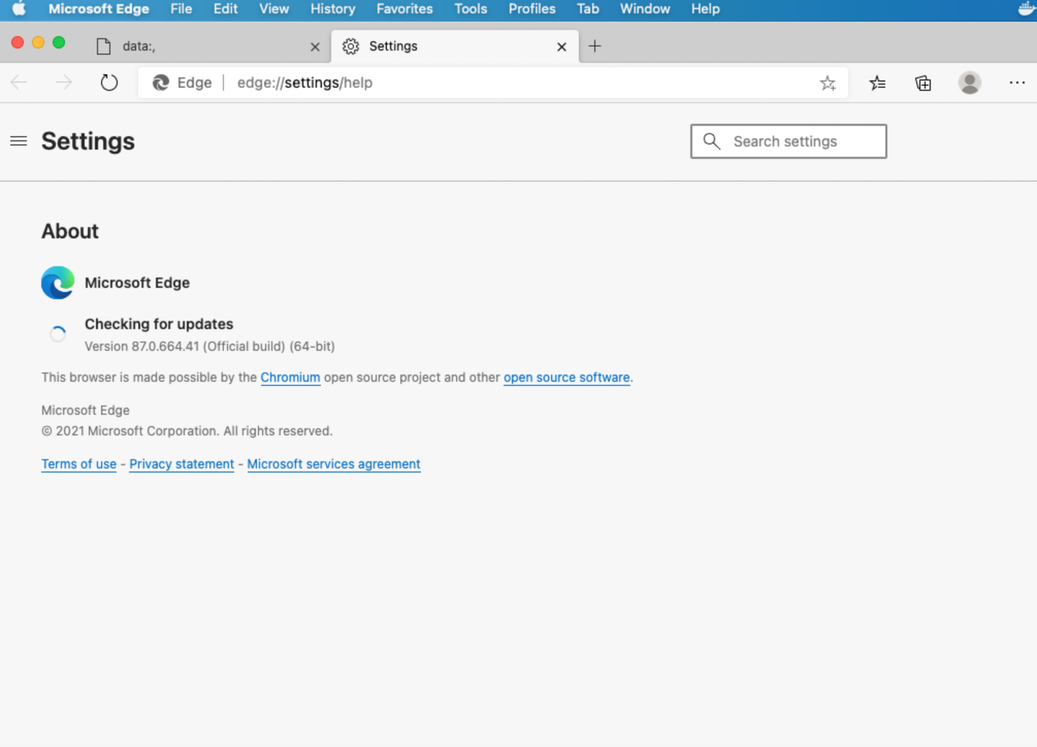Open the Favorites menu bar item
The width and height of the screenshot is (1037, 747).
click(404, 9)
